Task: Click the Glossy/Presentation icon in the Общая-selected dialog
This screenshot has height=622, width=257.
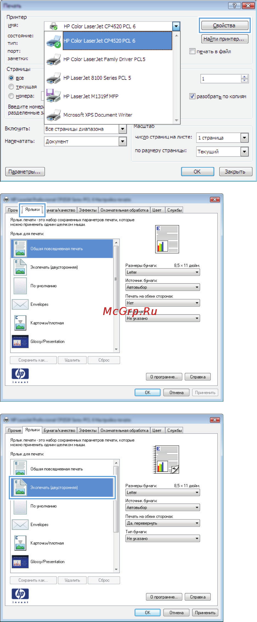Action: [x=20, y=341]
